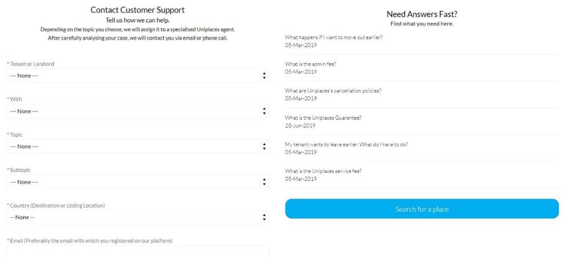Open 'What happens if I want to move out earlier?'
568x257 pixels.
[333, 38]
